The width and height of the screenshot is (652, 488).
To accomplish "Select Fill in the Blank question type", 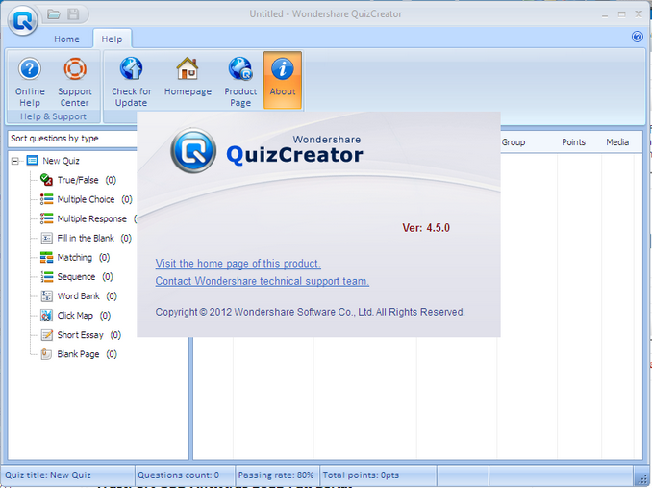I will (86, 238).
